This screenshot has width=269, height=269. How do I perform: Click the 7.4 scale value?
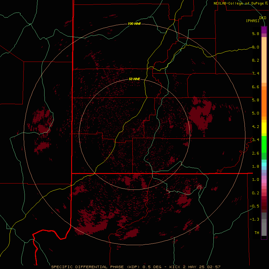coord(256,74)
